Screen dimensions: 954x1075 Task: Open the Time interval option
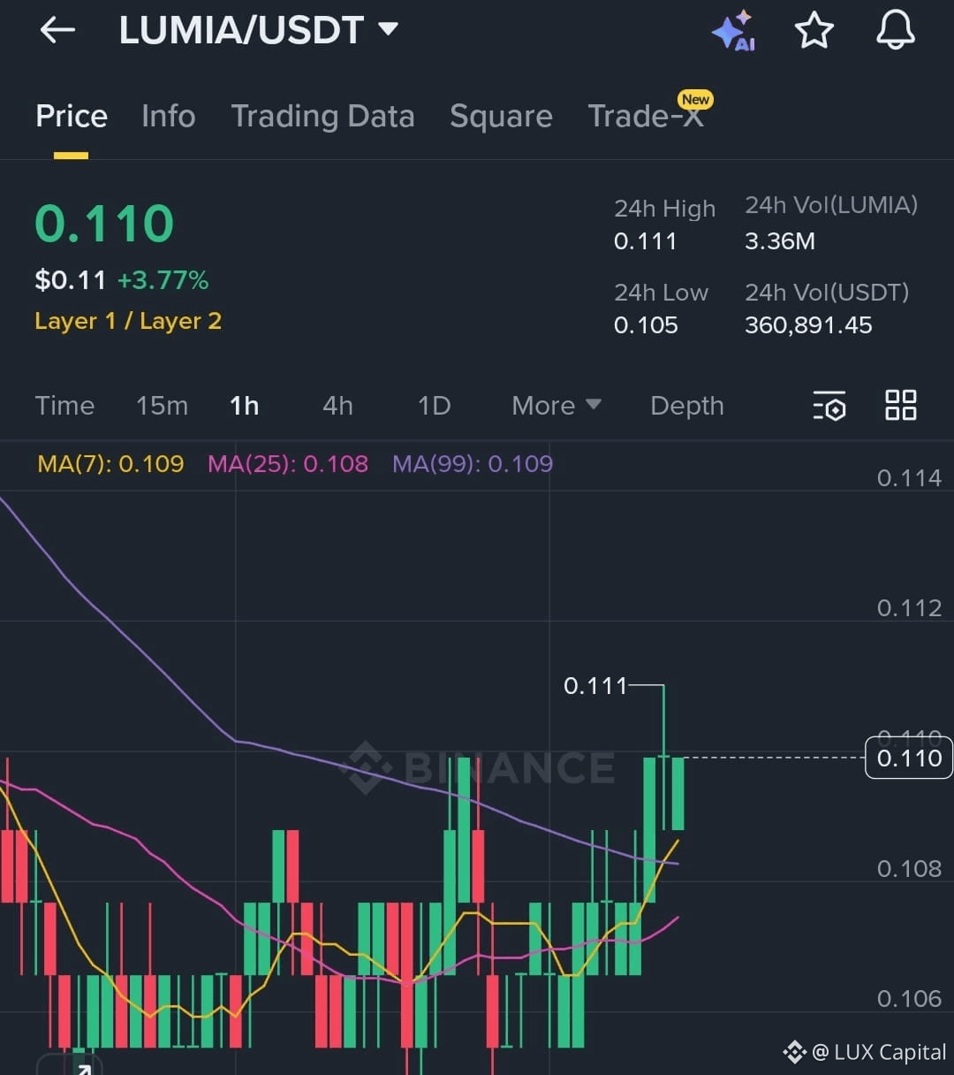pyautogui.click(x=64, y=406)
